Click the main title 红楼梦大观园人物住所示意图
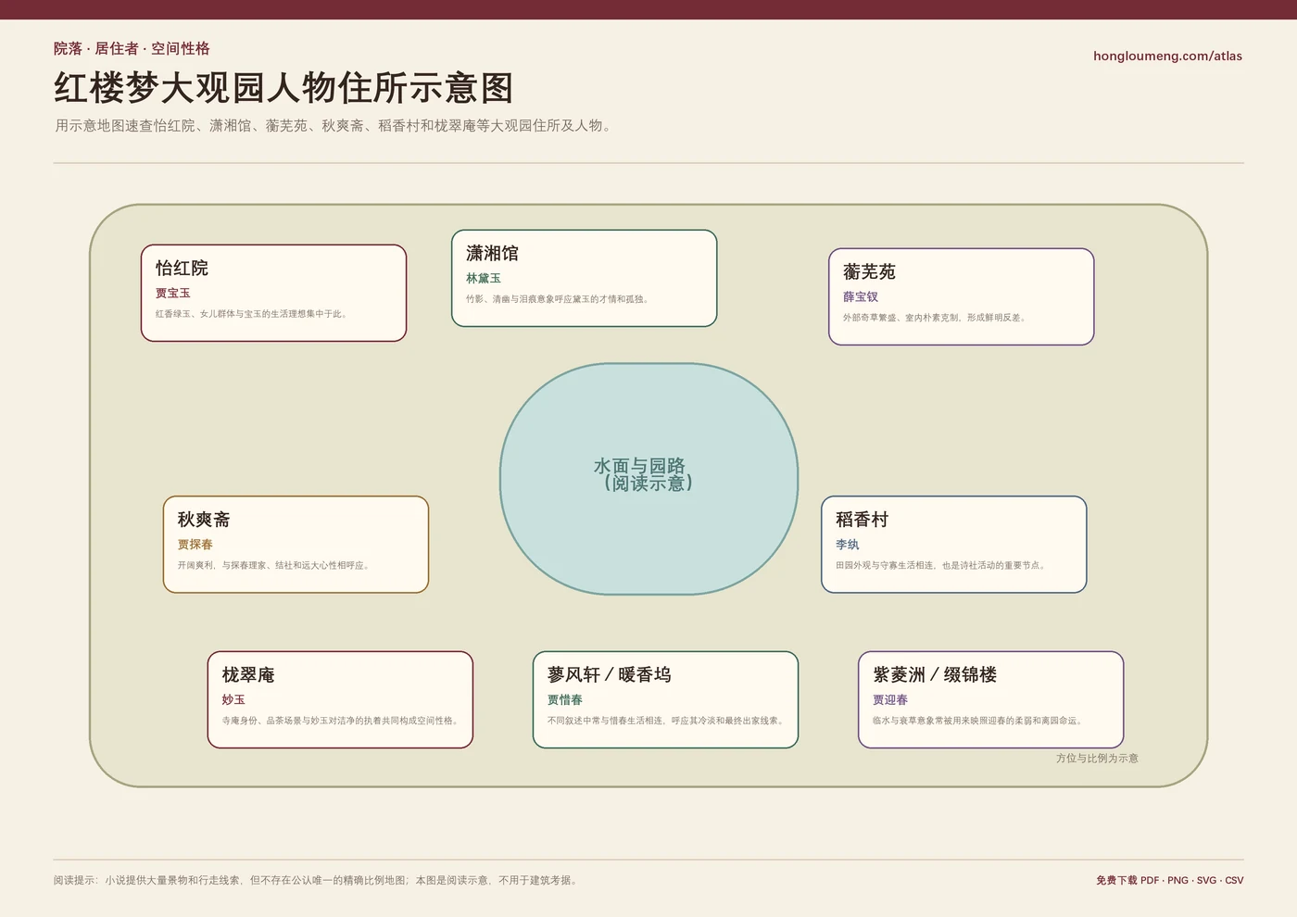 click(283, 88)
